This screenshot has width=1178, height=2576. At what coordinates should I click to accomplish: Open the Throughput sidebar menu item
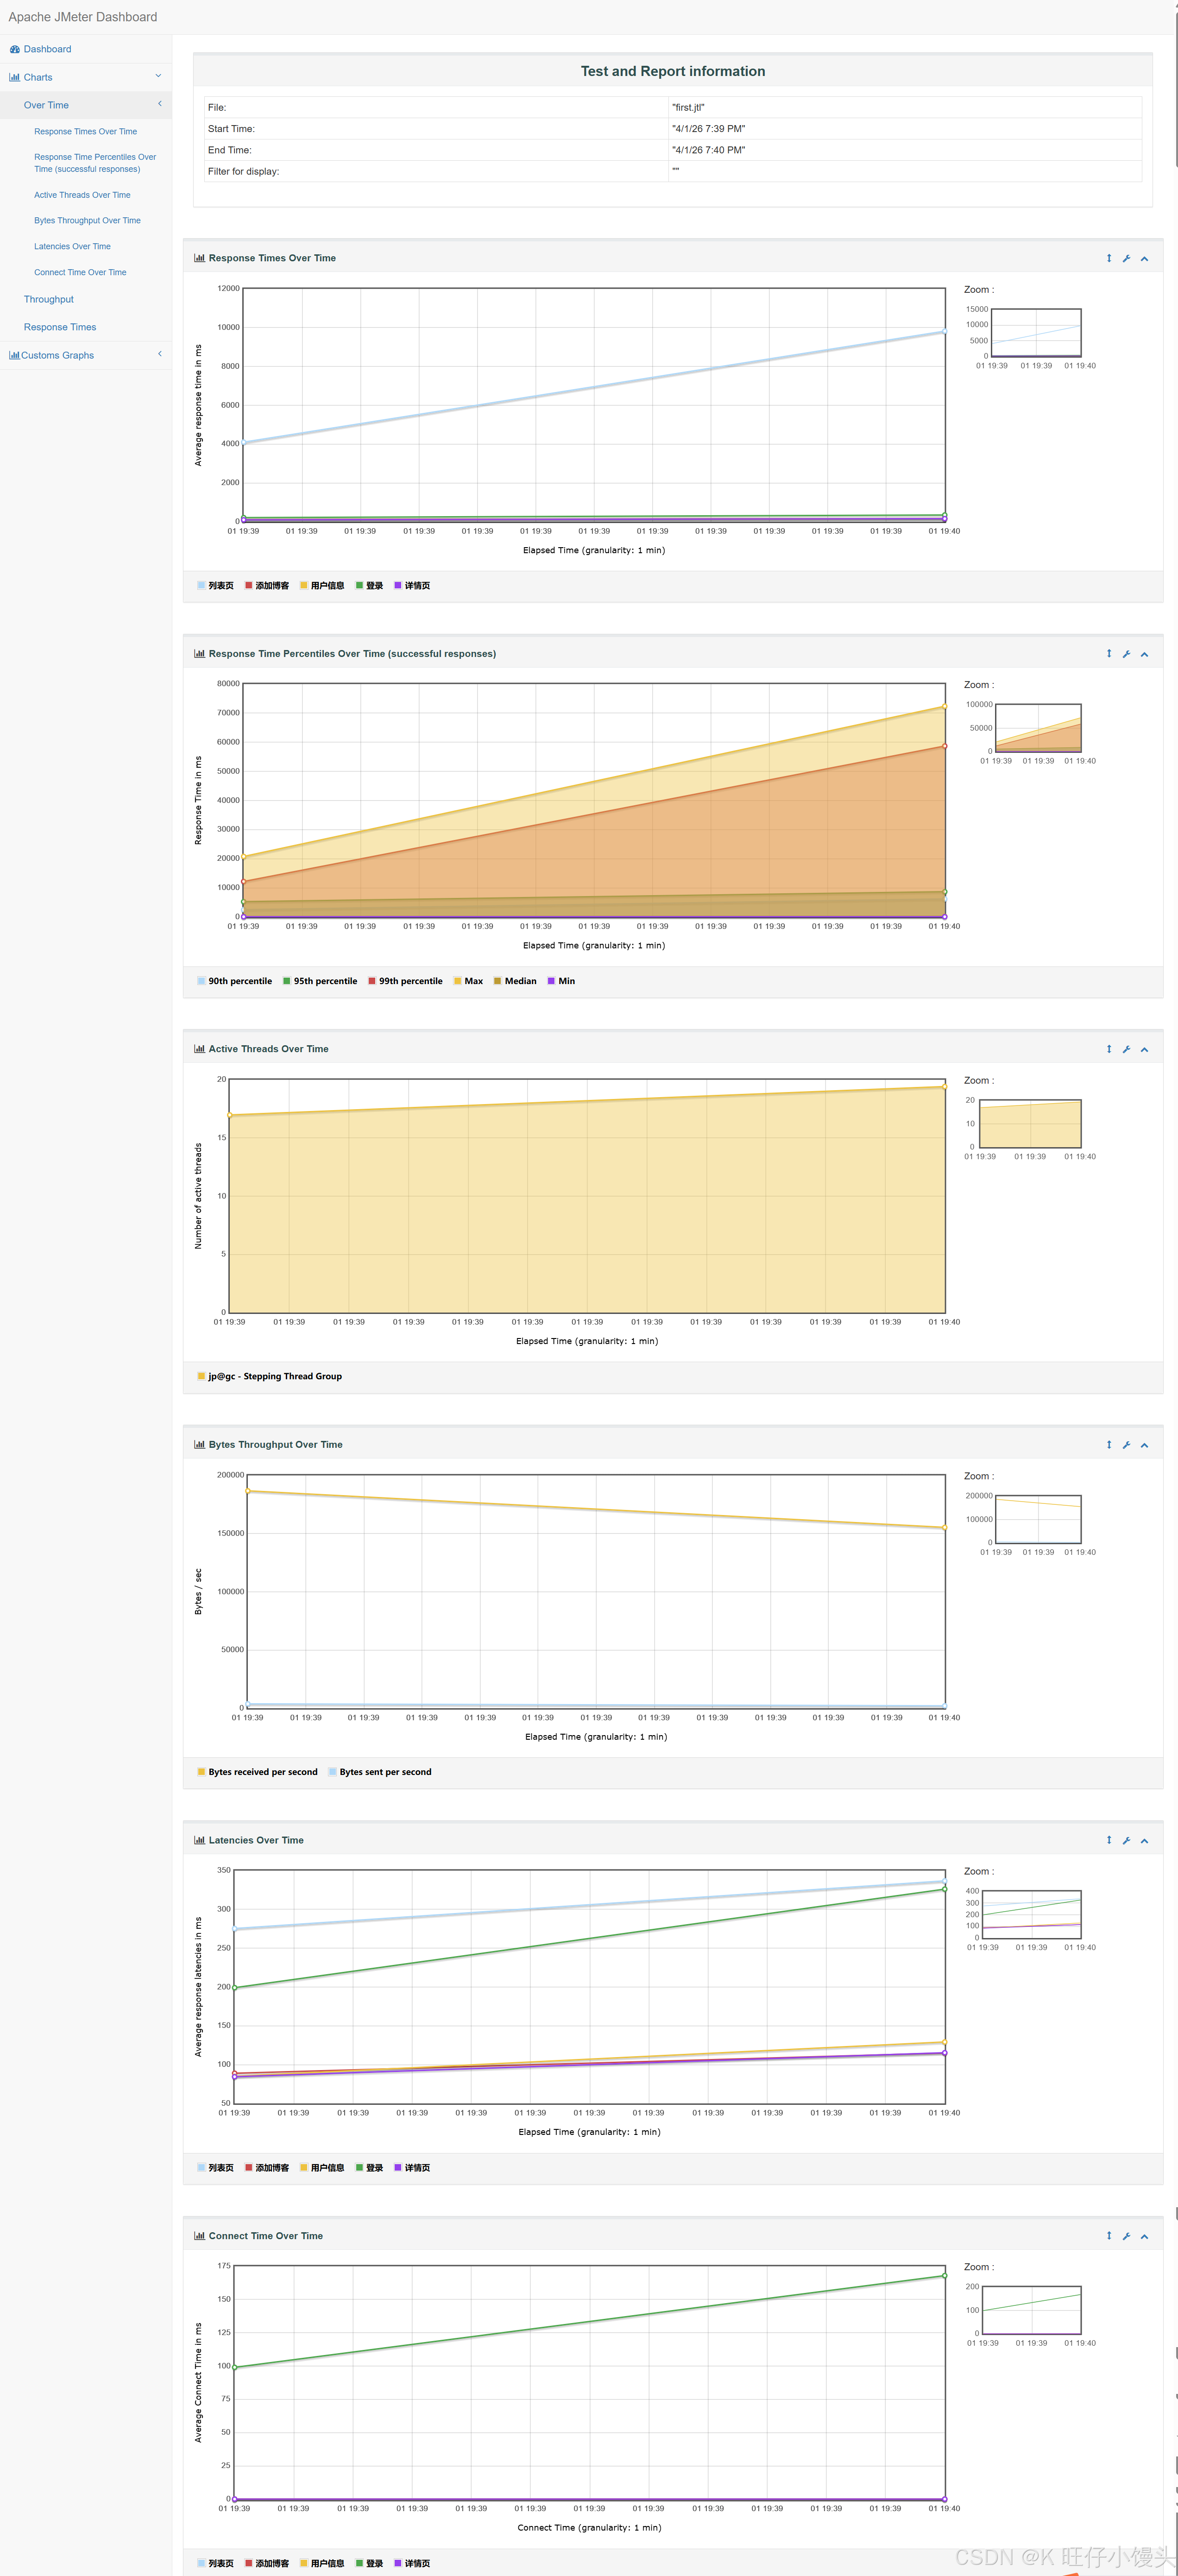[x=49, y=299]
